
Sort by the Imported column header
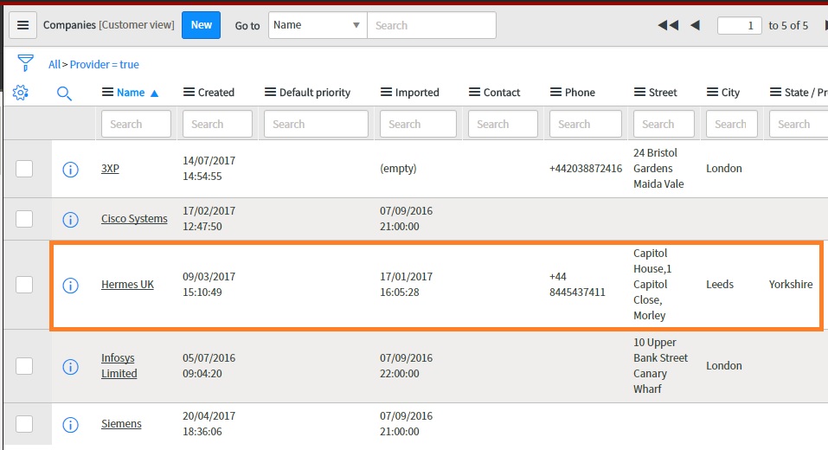click(417, 93)
